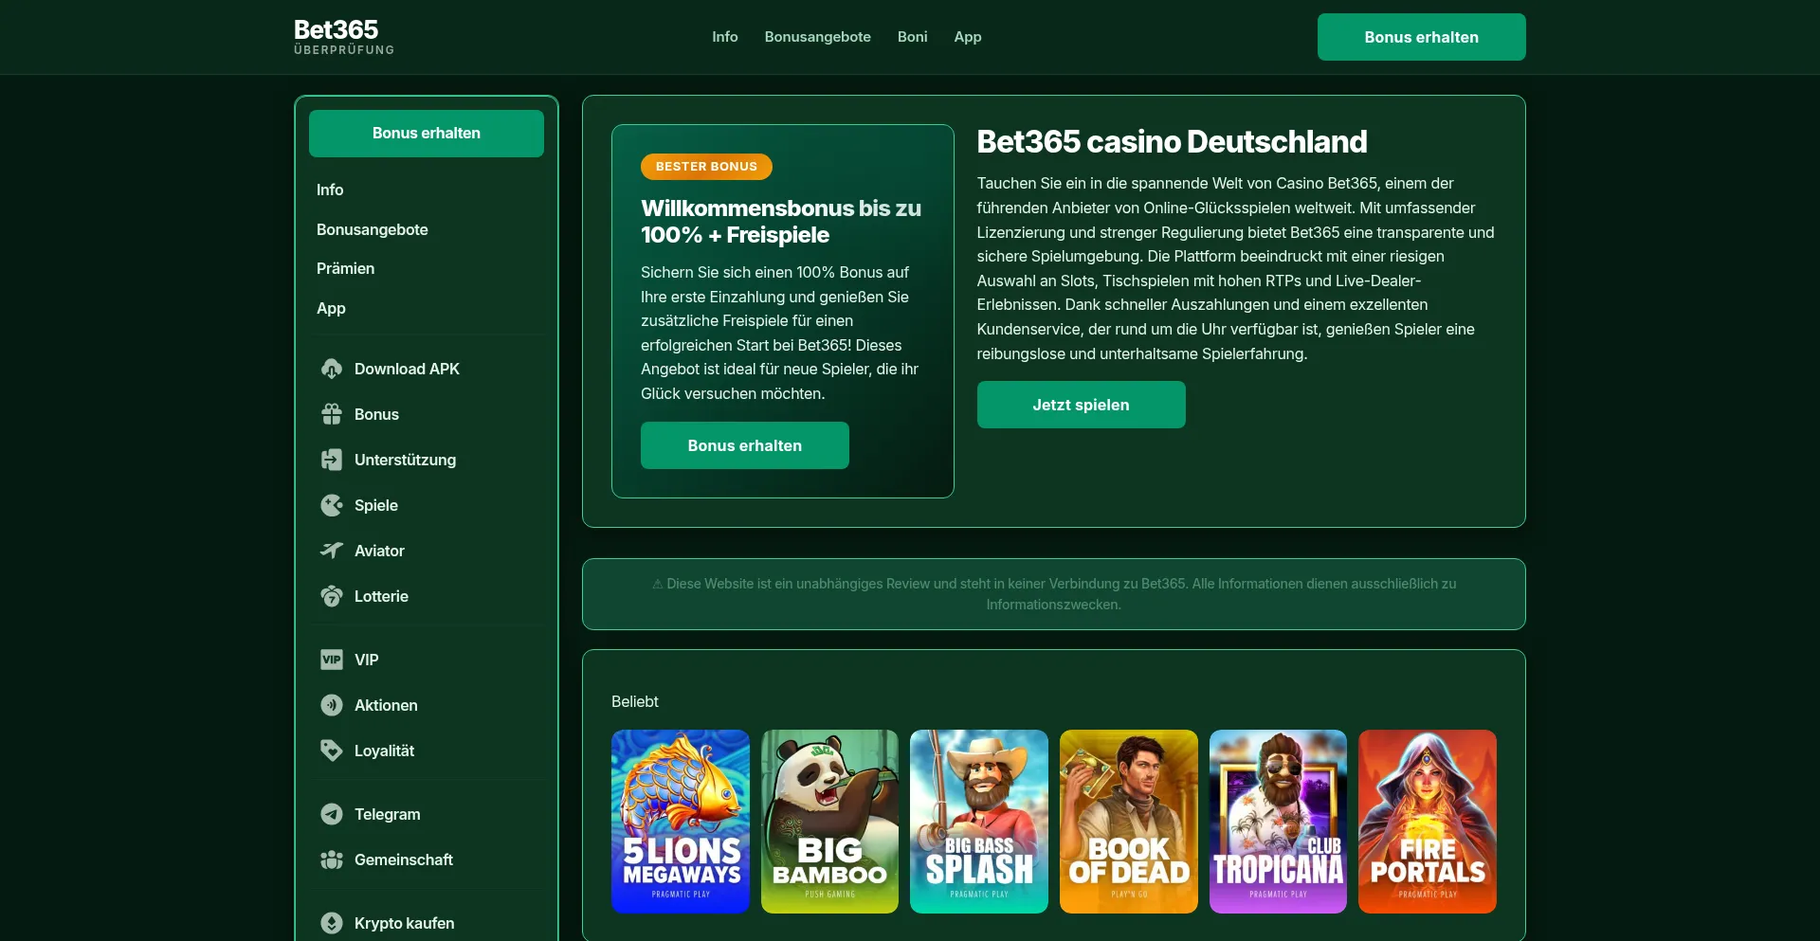Open the 5 Lions Megaways game thumbnail
The image size is (1820, 941).
(x=681, y=822)
